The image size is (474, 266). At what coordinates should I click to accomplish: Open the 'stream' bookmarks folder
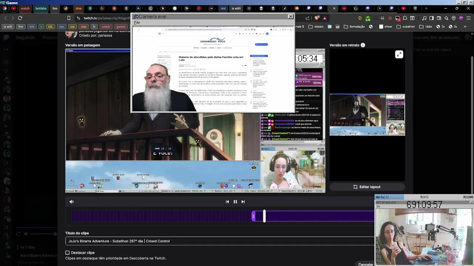pyautogui.click(x=316, y=27)
